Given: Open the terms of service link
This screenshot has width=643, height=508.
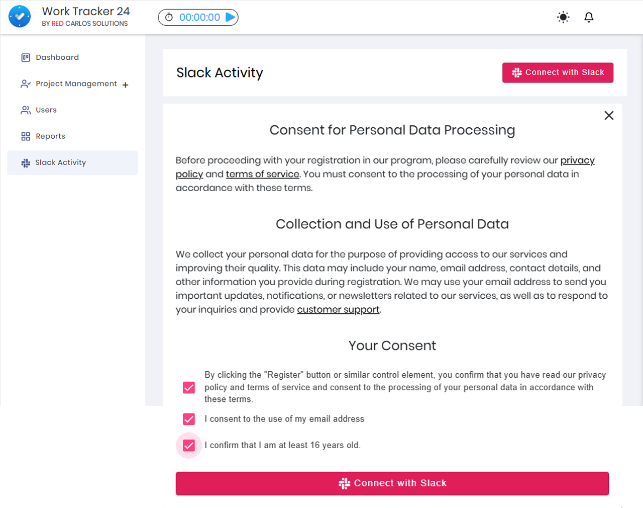Looking at the screenshot, I should [x=262, y=174].
